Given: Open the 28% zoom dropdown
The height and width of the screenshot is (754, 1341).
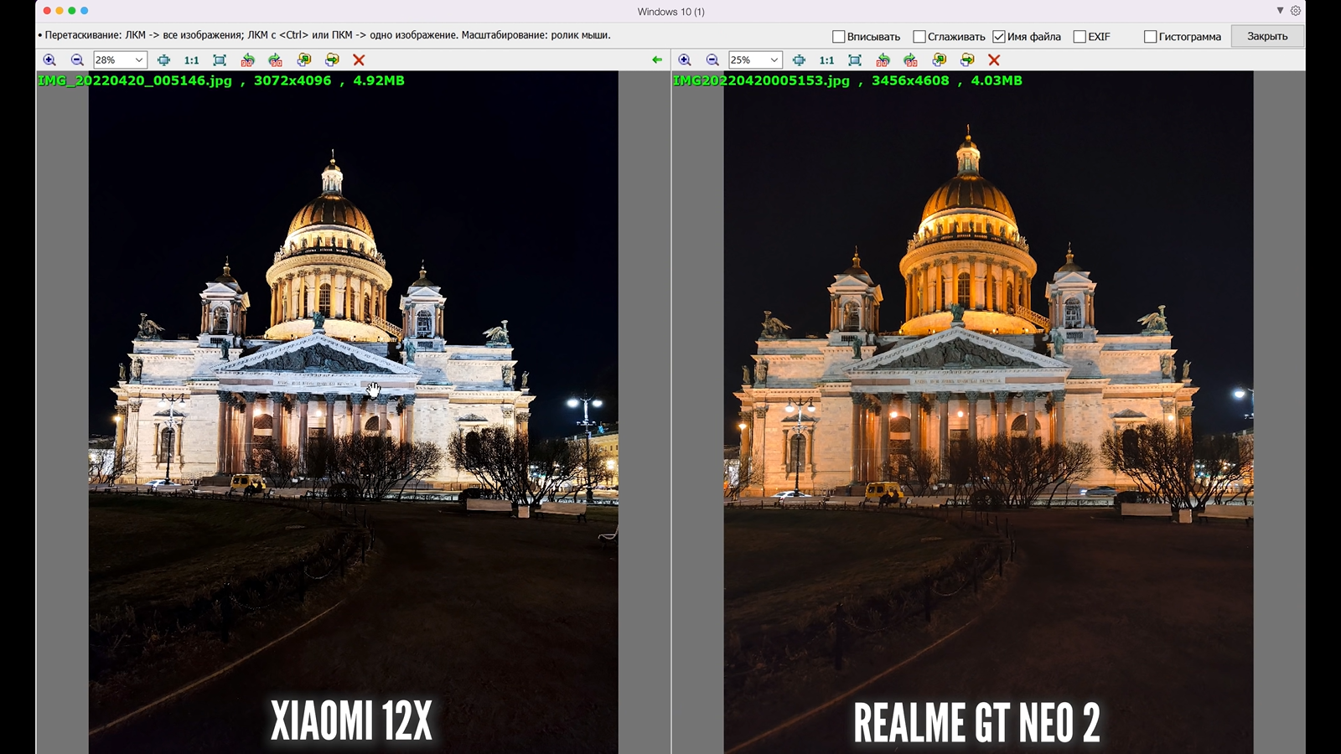Looking at the screenshot, I should coord(138,60).
